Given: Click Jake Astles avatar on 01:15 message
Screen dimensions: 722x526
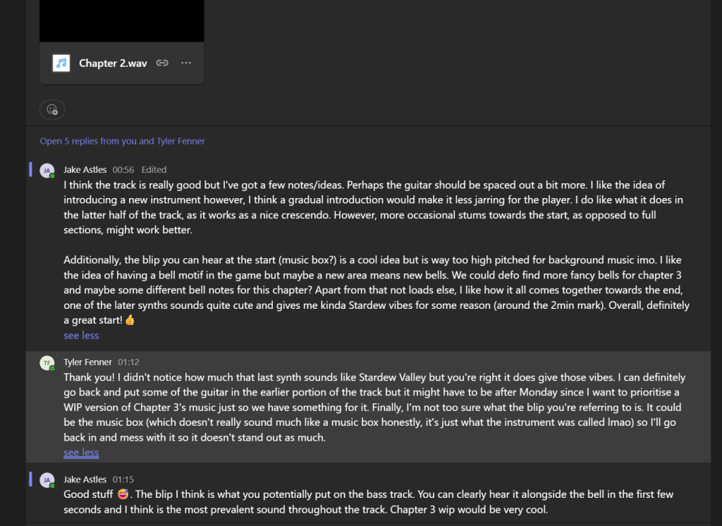Looking at the screenshot, I should [47, 480].
